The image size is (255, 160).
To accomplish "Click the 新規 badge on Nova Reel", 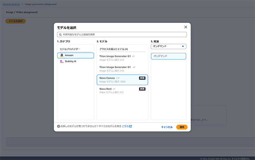I will (x=142, y=89).
